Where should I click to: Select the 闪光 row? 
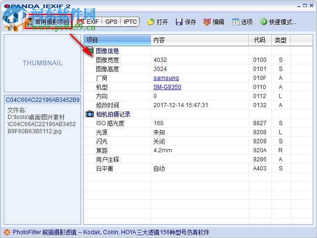(198, 141)
